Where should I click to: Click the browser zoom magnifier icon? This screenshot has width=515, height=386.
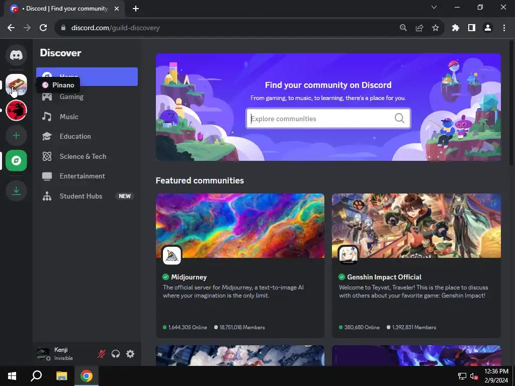pyautogui.click(x=403, y=28)
